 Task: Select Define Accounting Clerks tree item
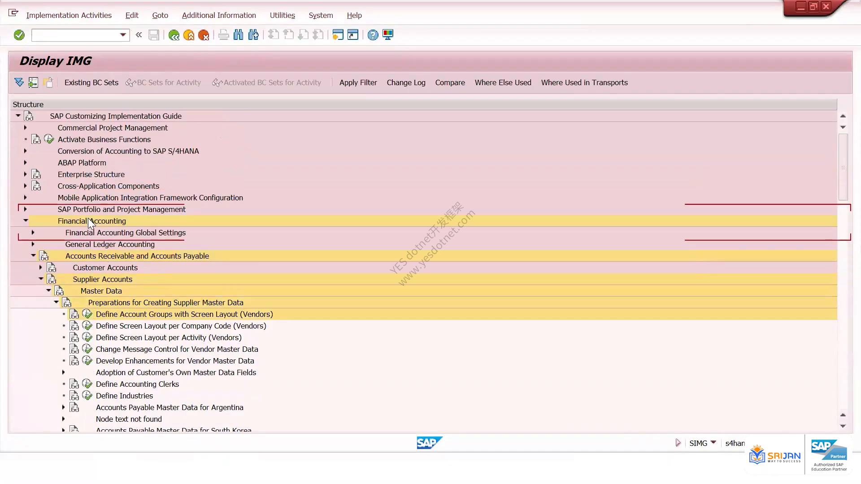[x=137, y=384]
